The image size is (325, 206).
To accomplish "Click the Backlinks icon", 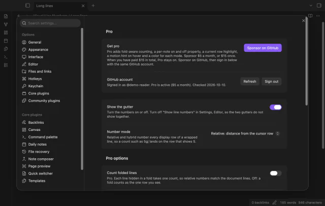I will (x=24, y=122).
